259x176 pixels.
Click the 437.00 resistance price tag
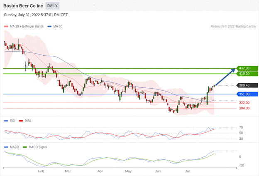[247, 68]
